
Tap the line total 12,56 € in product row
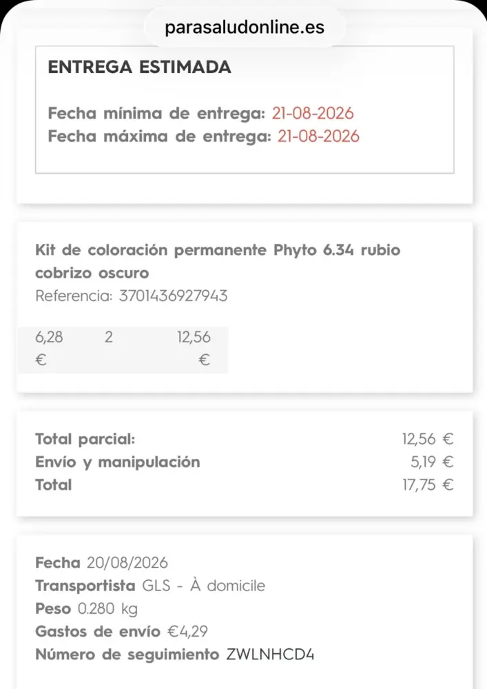pyautogui.click(x=194, y=349)
